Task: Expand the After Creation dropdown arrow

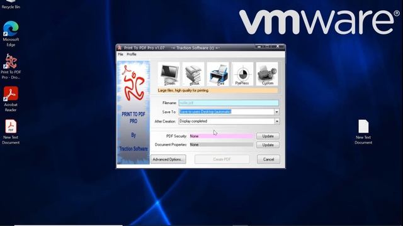Action: [x=277, y=121]
